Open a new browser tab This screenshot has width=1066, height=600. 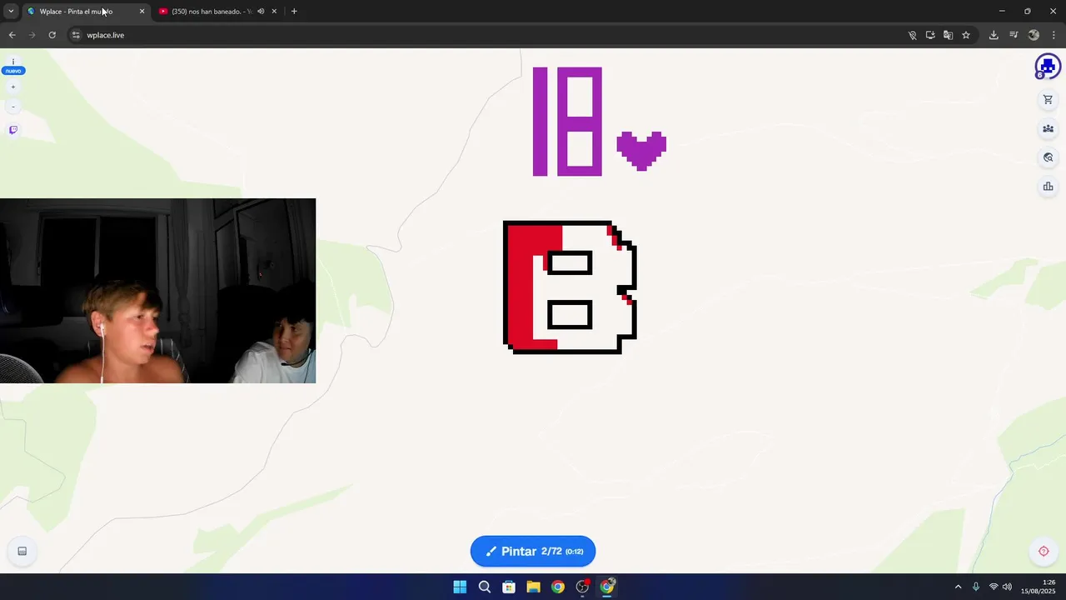coord(294,12)
